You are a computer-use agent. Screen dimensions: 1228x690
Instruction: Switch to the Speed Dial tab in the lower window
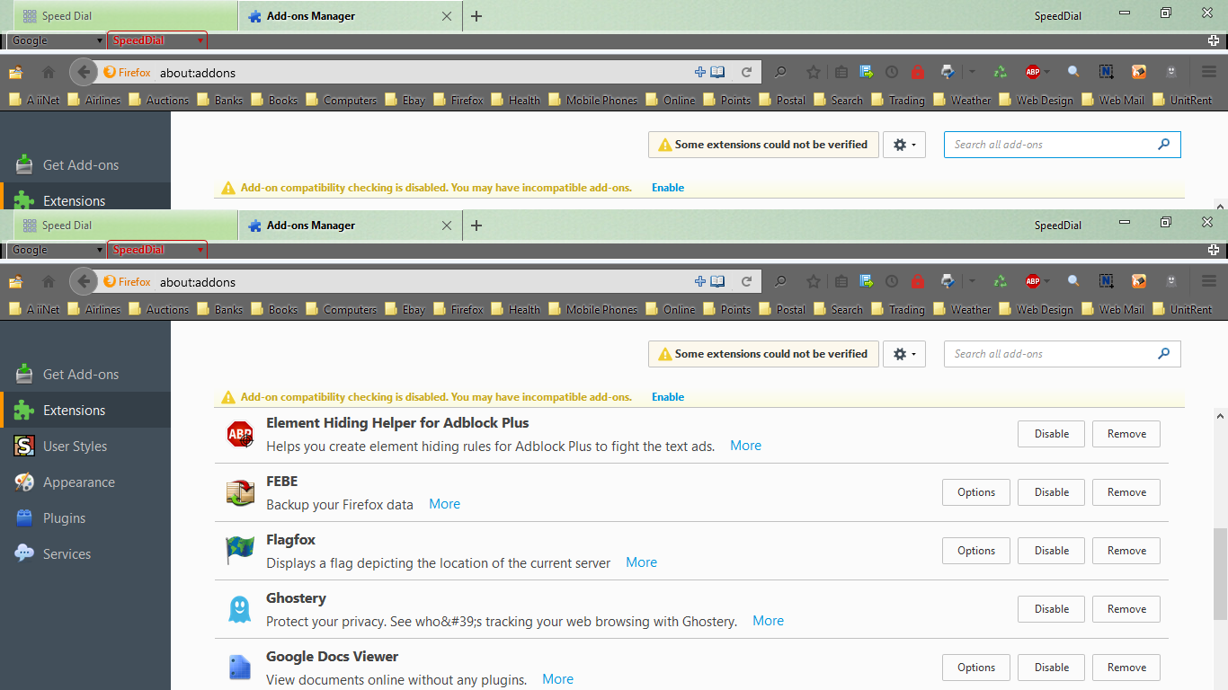[x=125, y=226]
